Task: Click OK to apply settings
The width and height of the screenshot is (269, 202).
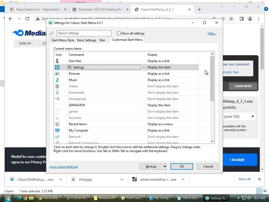Action: click(x=182, y=166)
